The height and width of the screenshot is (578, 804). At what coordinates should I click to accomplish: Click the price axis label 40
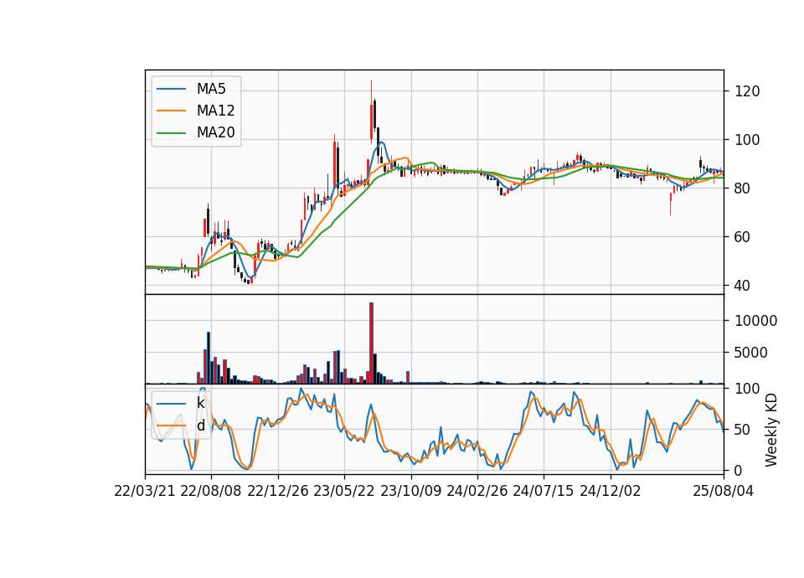pos(743,286)
